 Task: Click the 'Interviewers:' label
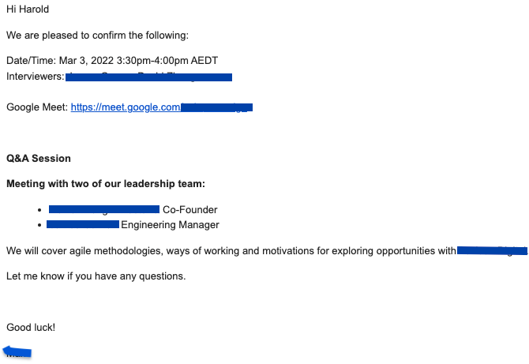pos(35,77)
